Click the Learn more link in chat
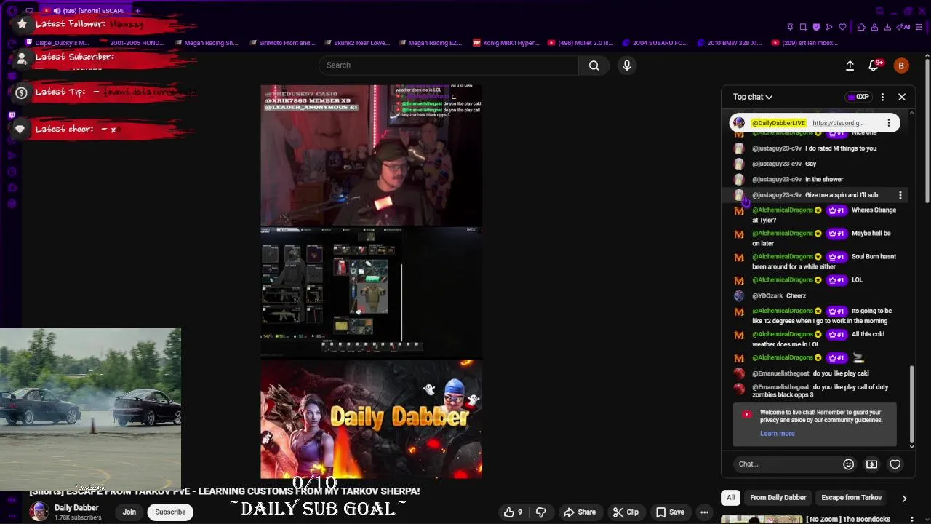Screen dimensions: 931x524 (778, 434)
